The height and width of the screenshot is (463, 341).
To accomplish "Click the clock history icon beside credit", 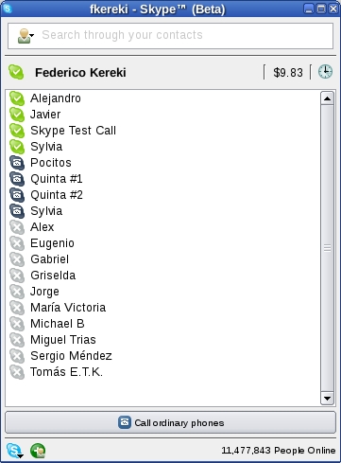I will (325, 72).
